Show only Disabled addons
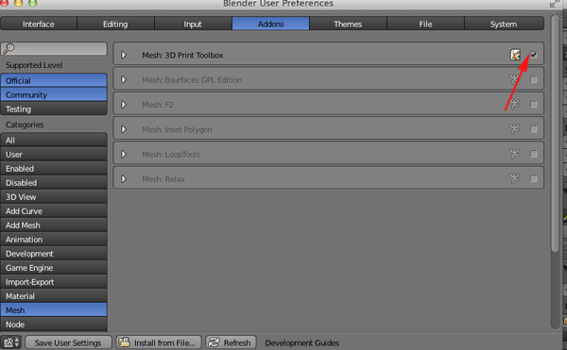 tap(54, 183)
